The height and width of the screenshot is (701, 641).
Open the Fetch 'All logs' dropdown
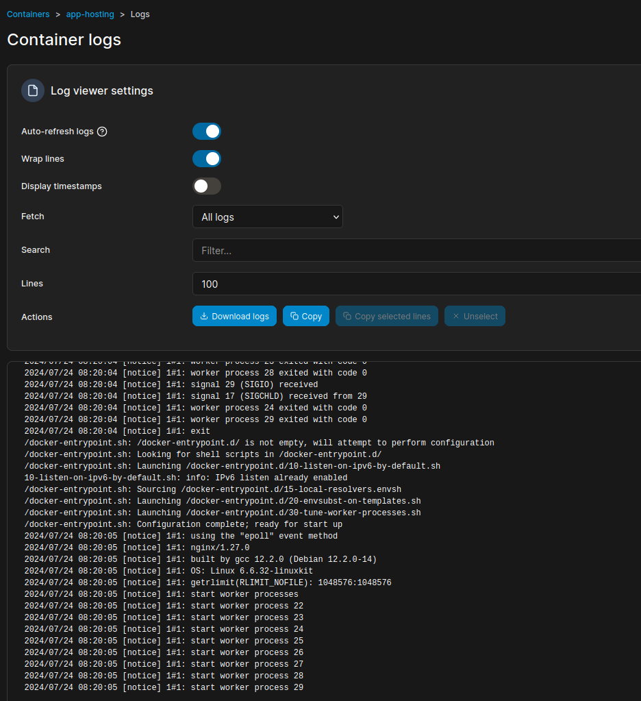267,217
